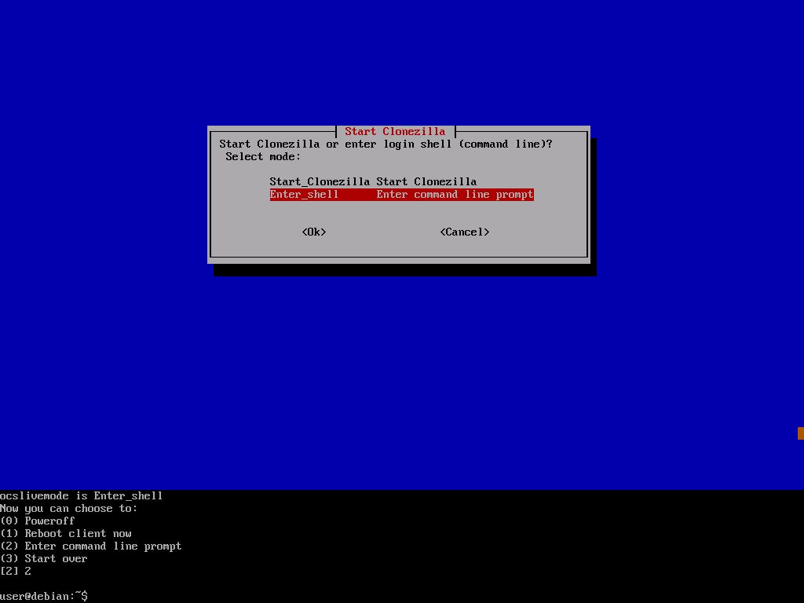804x603 pixels.
Task: Click the "Select mode:" label
Action: pyautogui.click(x=263, y=156)
